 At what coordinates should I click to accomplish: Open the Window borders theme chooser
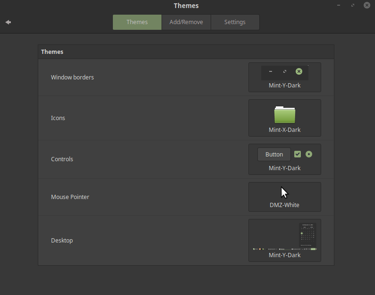click(x=285, y=78)
